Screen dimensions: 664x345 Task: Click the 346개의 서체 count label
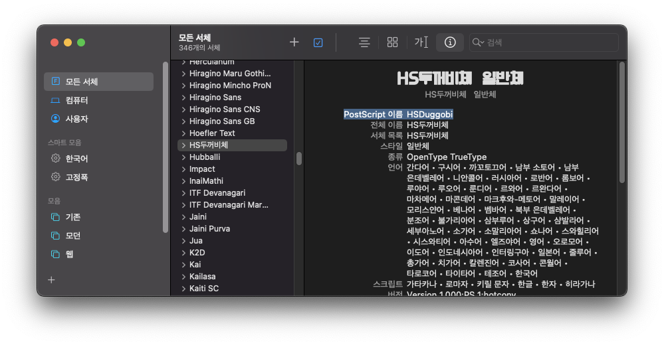coord(199,48)
